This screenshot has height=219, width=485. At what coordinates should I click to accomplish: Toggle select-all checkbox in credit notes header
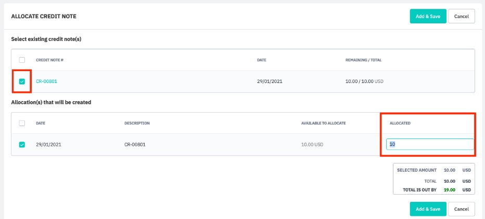pos(22,60)
